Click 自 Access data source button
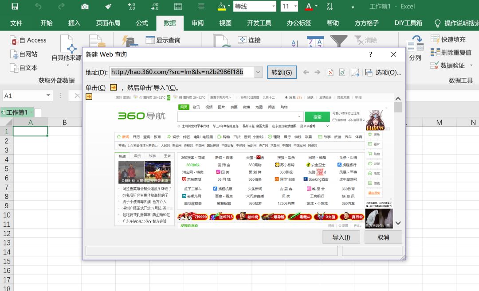The height and width of the screenshot is (291, 479). 28,40
